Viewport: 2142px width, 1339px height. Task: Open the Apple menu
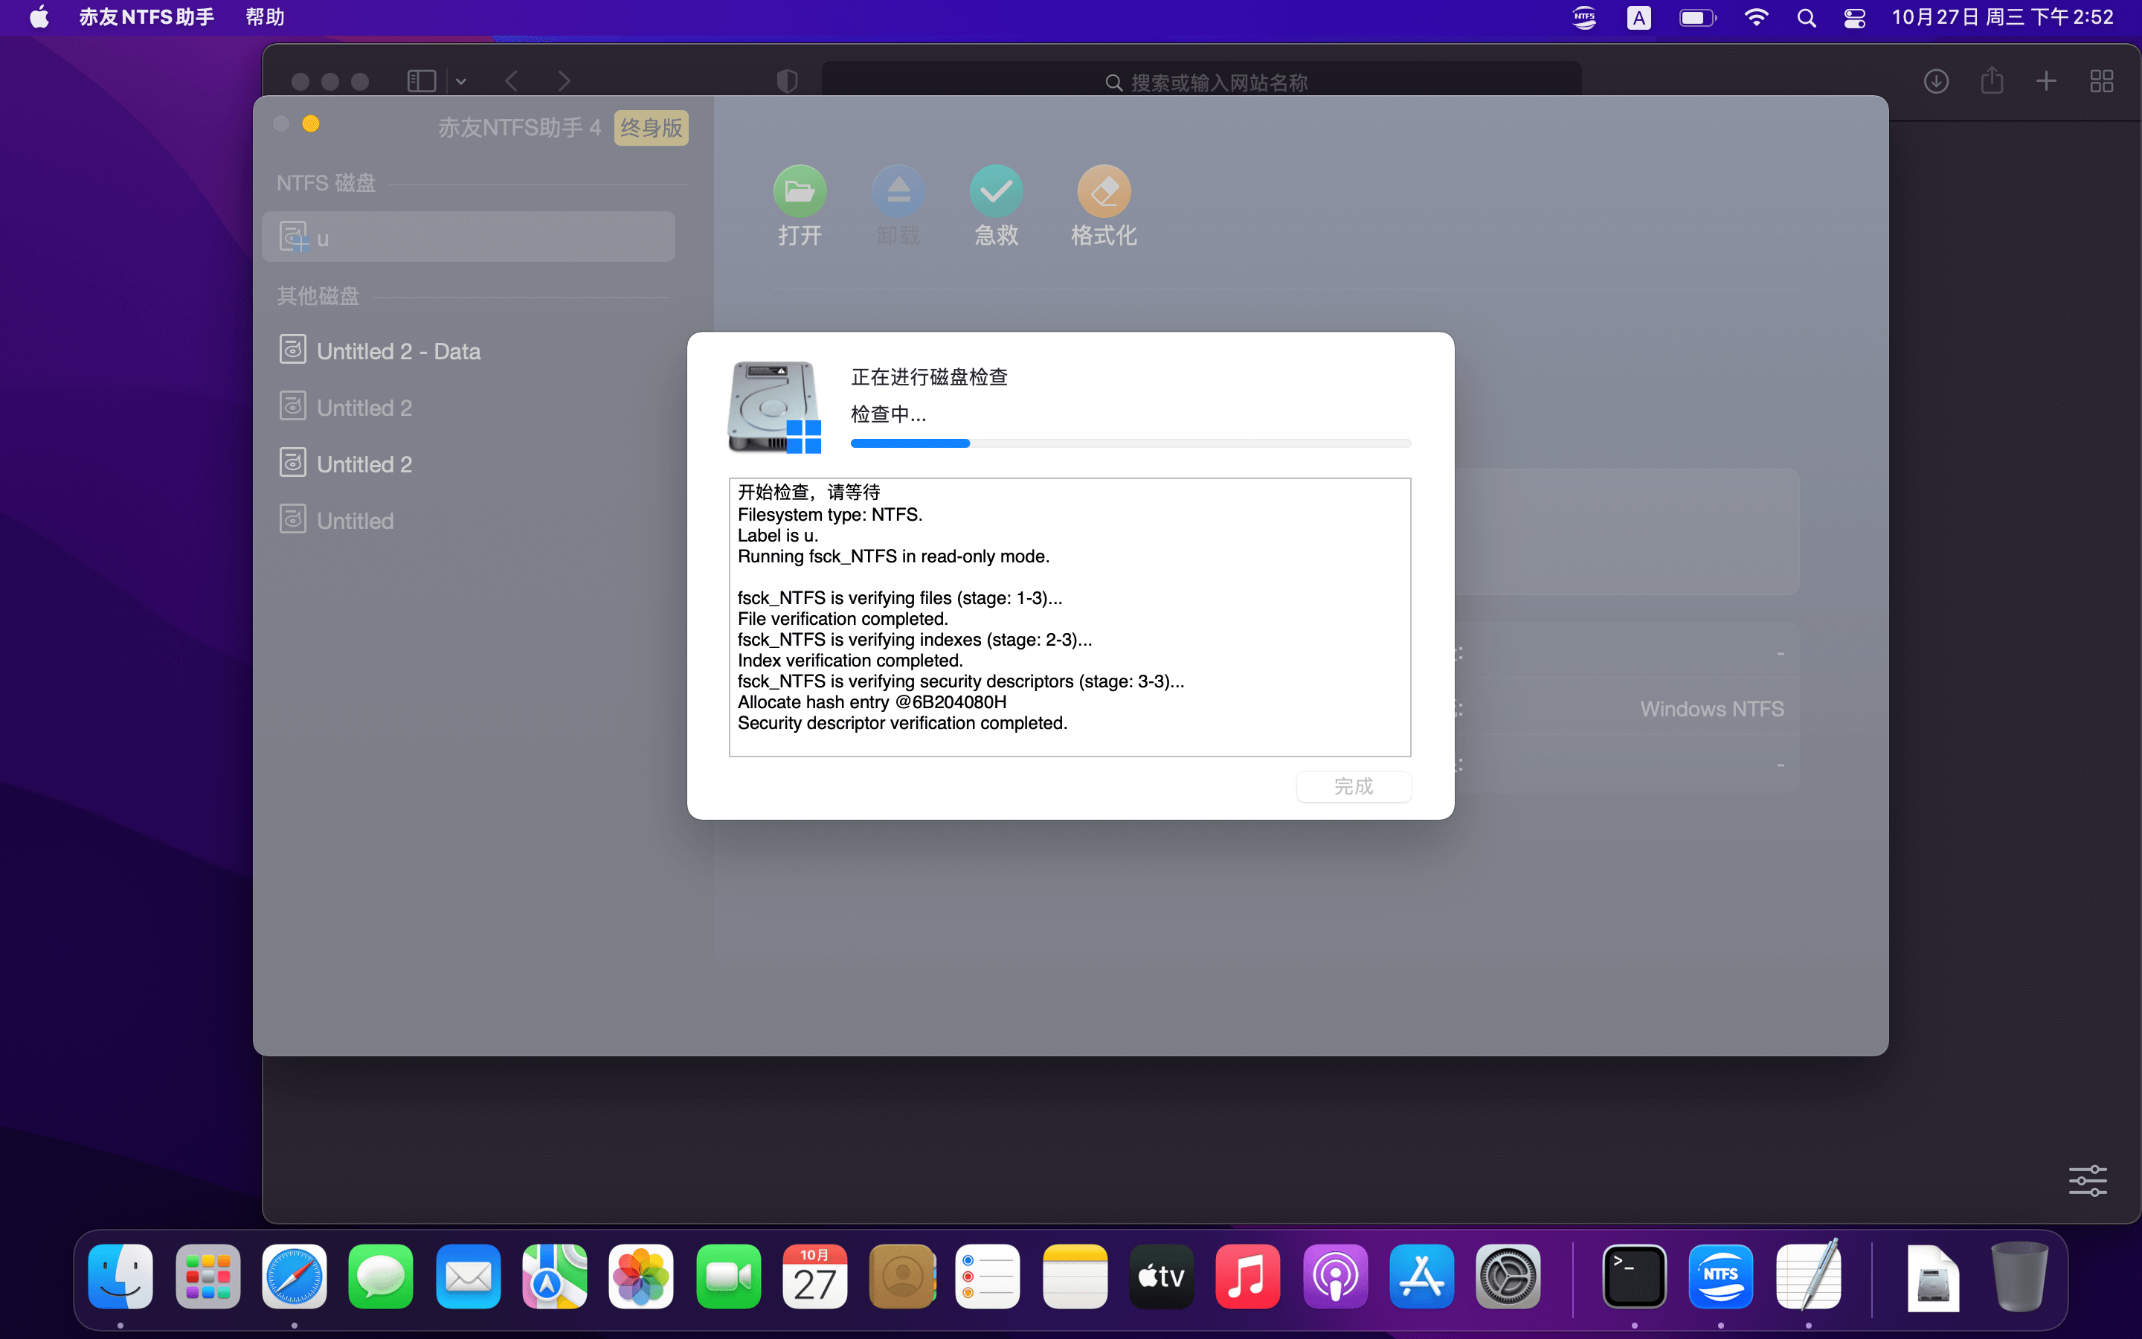(40, 18)
